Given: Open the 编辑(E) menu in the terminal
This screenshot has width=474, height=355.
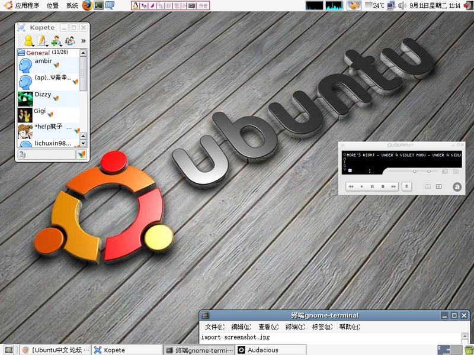Looking at the screenshot, I should point(241,327).
